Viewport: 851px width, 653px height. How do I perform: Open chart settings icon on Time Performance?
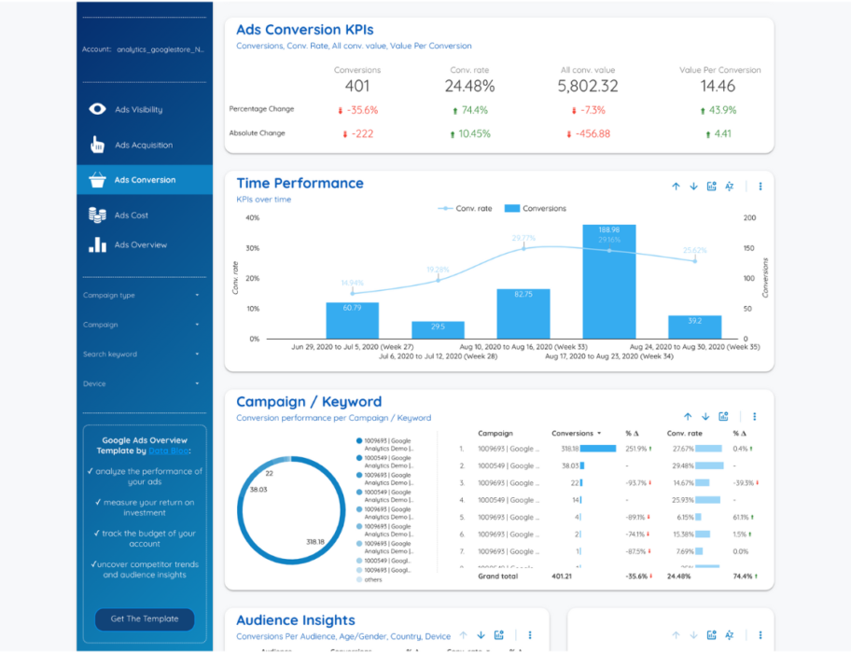coord(710,187)
